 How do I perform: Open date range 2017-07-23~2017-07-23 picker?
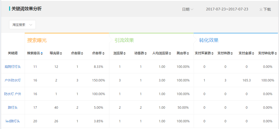[227, 9]
